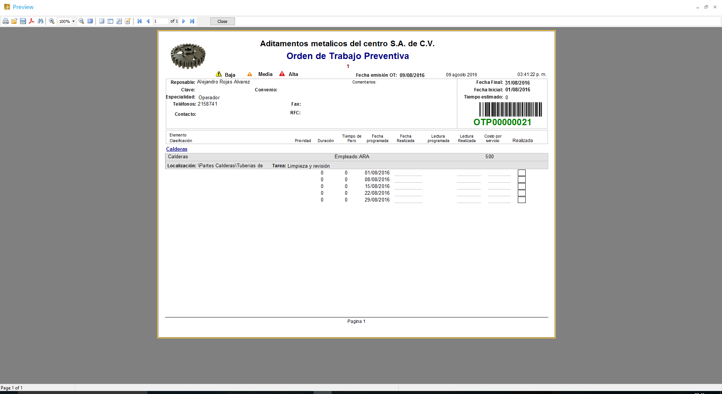722x394 pixels.
Task: Go to the next page
Action: tap(184, 21)
